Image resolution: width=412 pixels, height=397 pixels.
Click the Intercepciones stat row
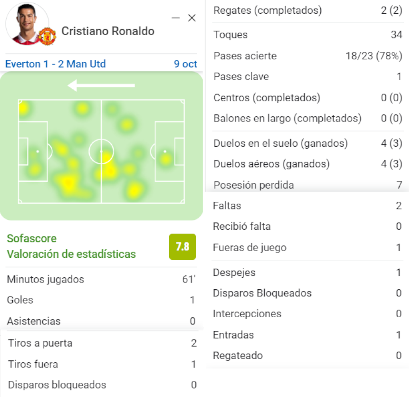click(x=307, y=314)
